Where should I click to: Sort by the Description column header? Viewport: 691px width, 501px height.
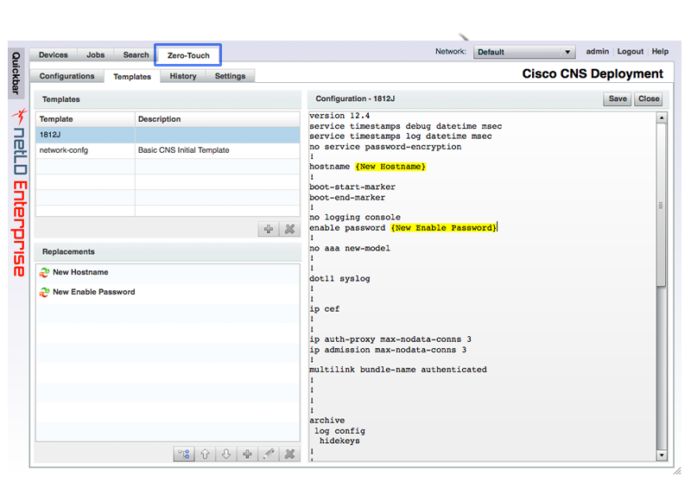(218, 119)
